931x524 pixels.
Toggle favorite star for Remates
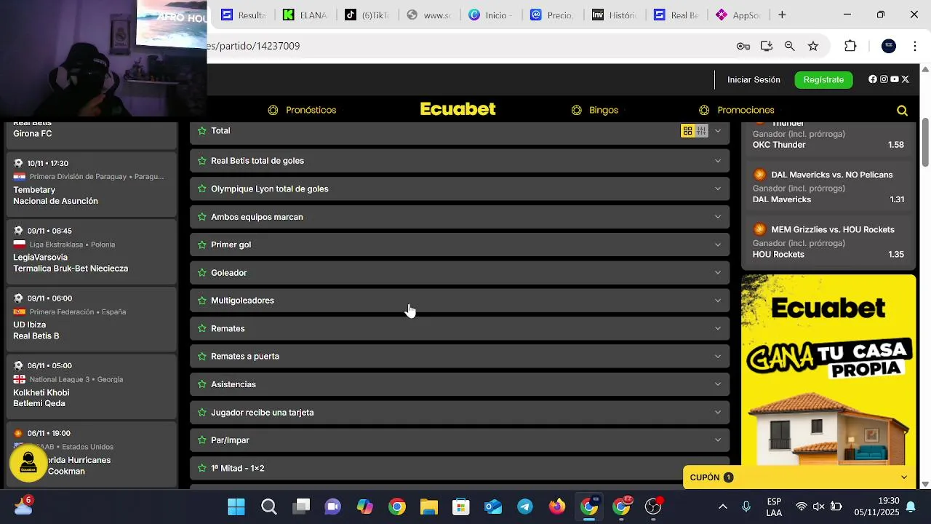202,328
